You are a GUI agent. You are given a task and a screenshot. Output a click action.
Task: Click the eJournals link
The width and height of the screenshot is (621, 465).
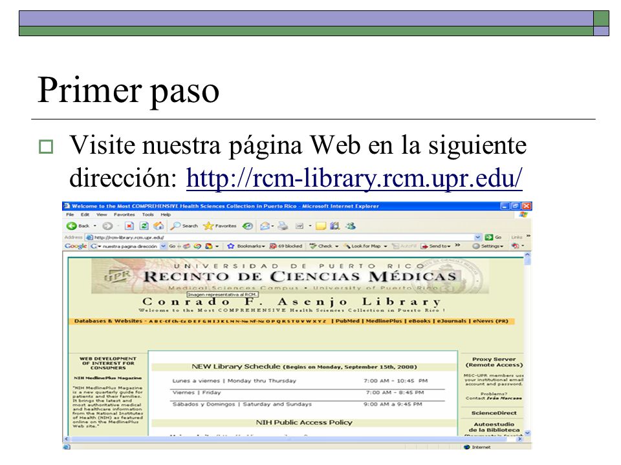point(452,321)
